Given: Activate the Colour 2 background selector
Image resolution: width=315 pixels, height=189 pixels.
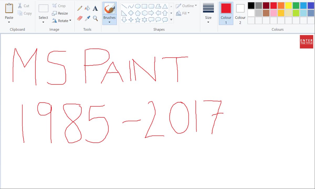Looking at the screenshot, I should coord(240,13).
